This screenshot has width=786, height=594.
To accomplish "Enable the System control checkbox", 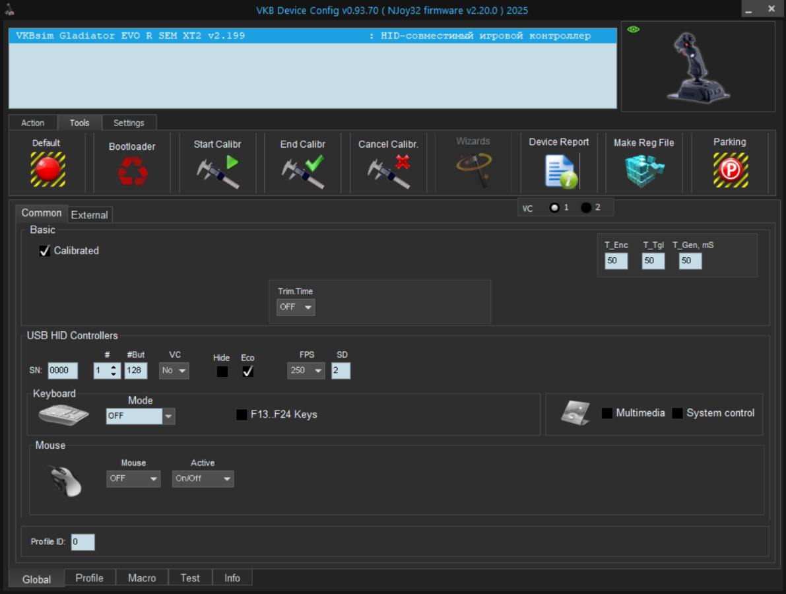I will point(677,413).
